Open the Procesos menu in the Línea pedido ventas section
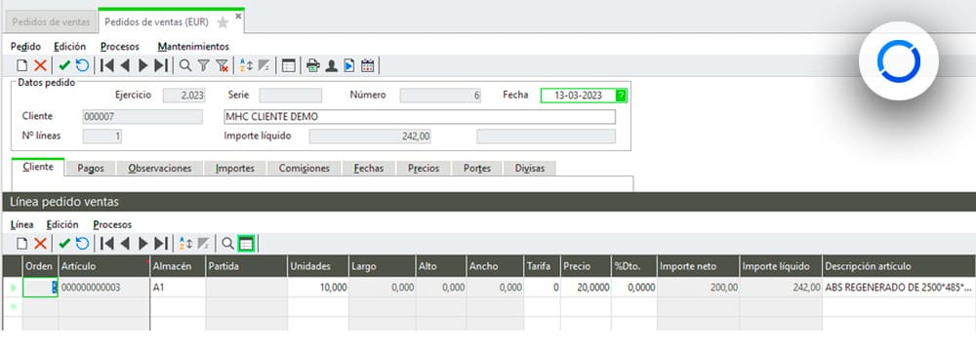Viewport: 976px width, 351px height. [x=112, y=224]
